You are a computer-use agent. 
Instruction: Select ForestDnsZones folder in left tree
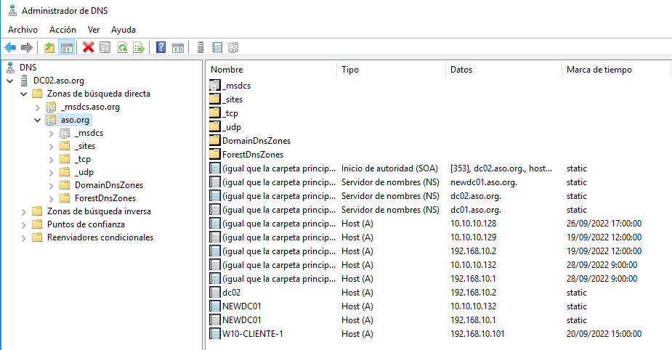tap(105, 198)
